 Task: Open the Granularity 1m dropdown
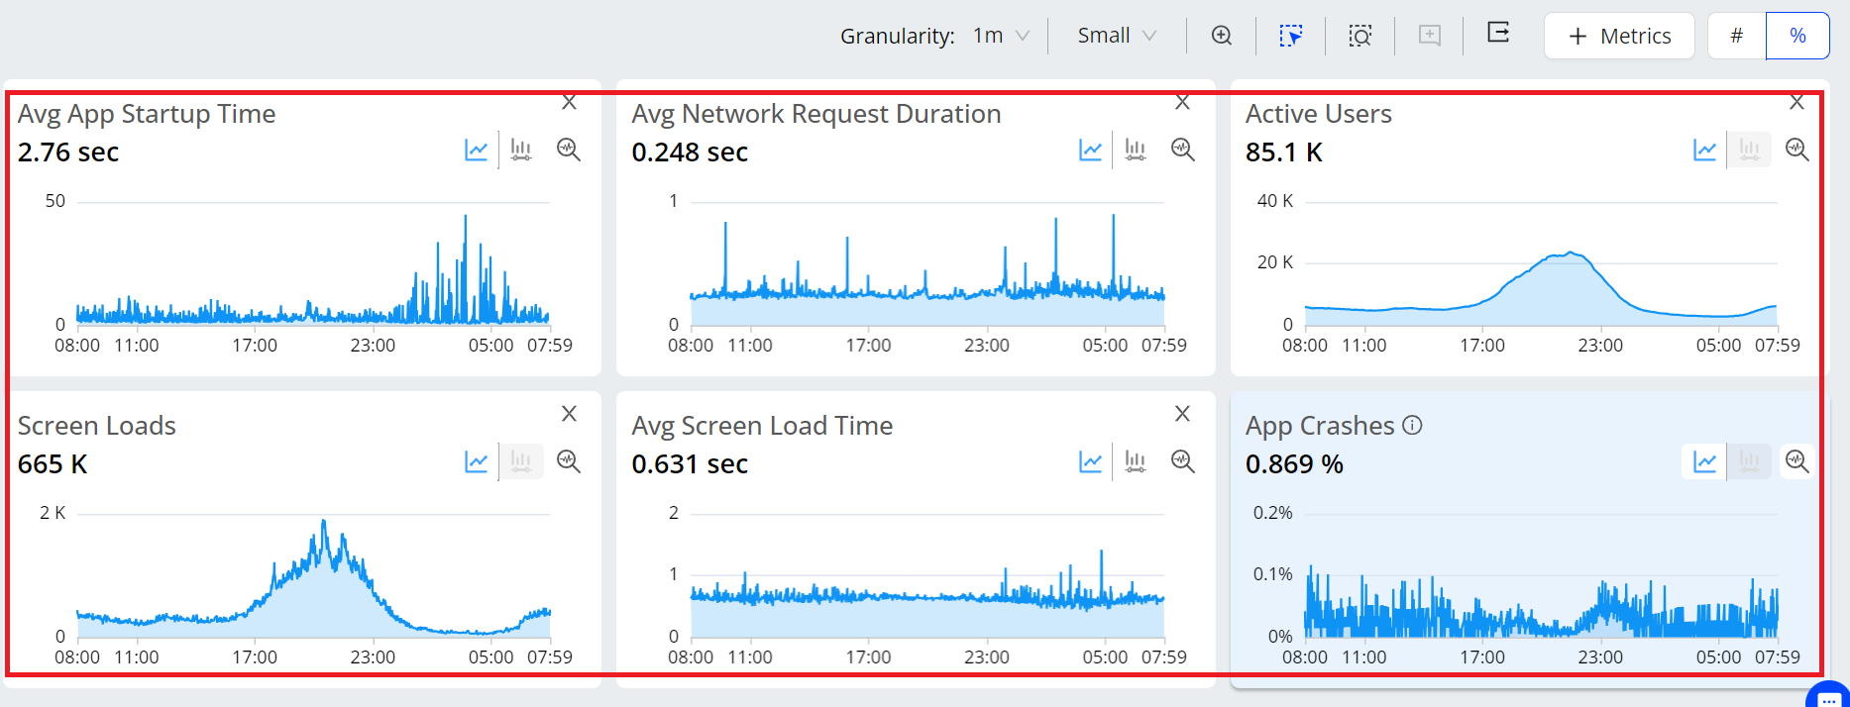[1001, 36]
